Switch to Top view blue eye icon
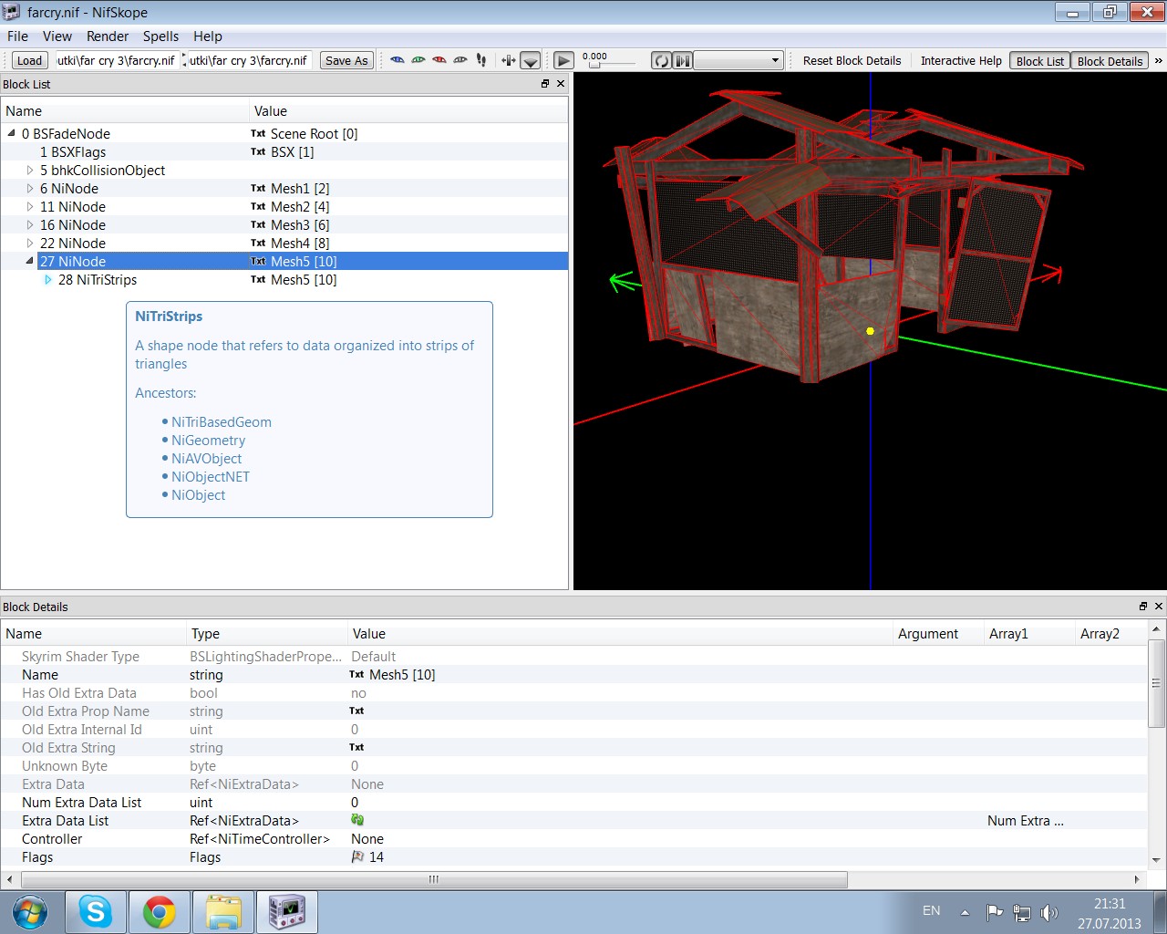Image resolution: width=1167 pixels, height=934 pixels. tap(398, 60)
